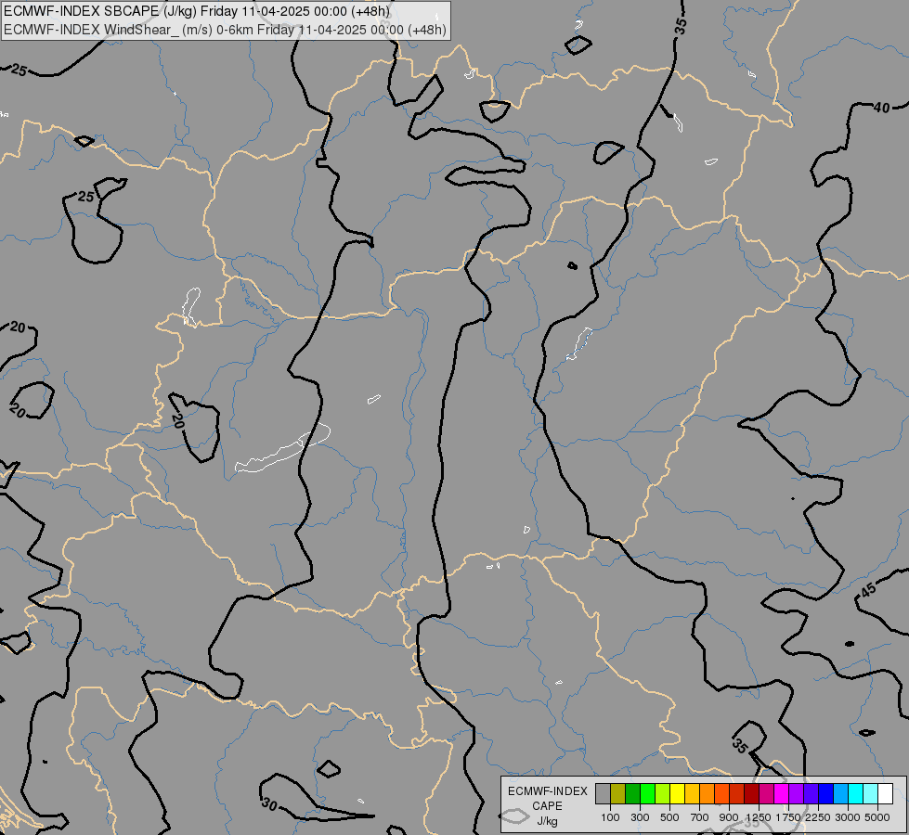Click the indigo swatch left of 2250 tick
This screenshot has height=835, width=909.
(x=811, y=794)
